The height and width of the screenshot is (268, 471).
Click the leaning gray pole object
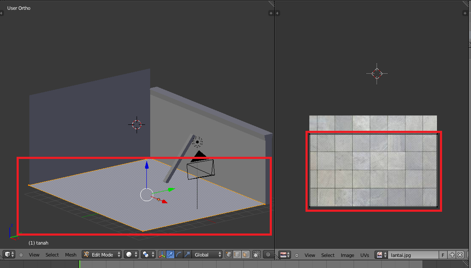(180, 158)
